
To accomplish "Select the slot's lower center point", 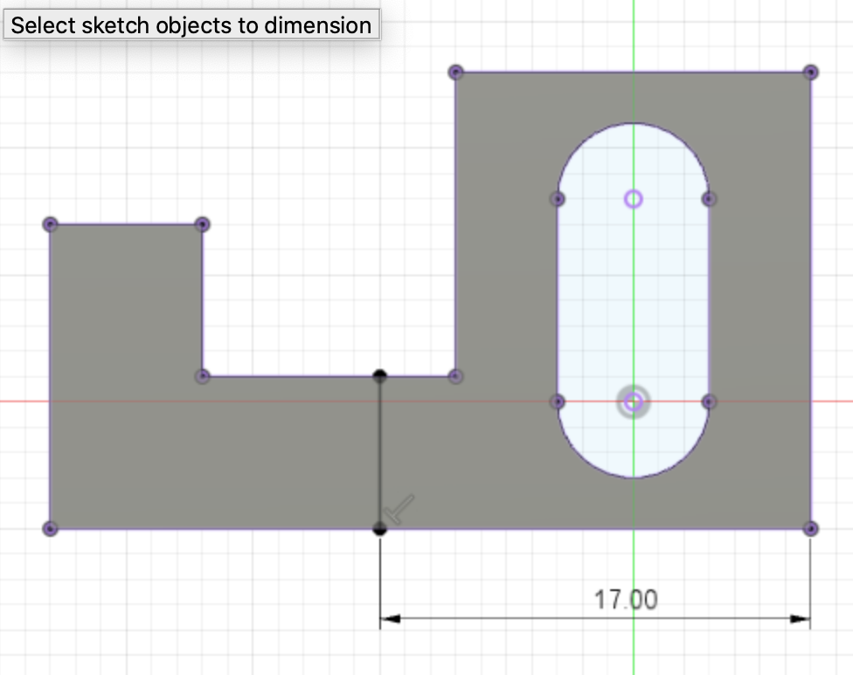I will pos(633,402).
